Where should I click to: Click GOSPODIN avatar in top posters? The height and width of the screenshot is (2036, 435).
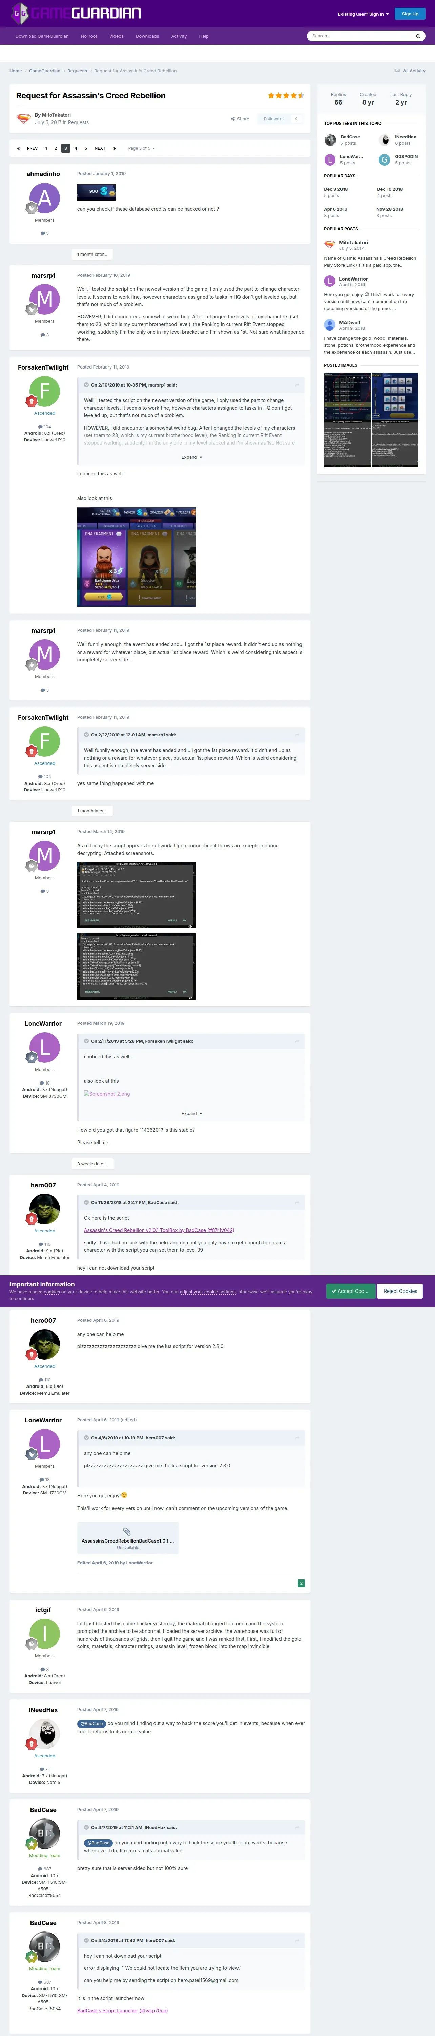[x=385, y=159]
